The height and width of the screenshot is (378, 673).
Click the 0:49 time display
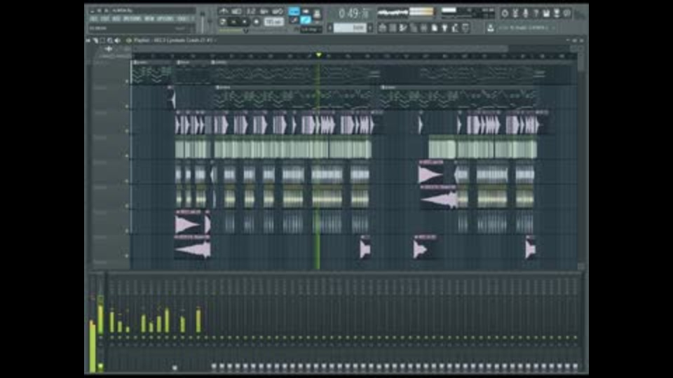pos(353,14)
